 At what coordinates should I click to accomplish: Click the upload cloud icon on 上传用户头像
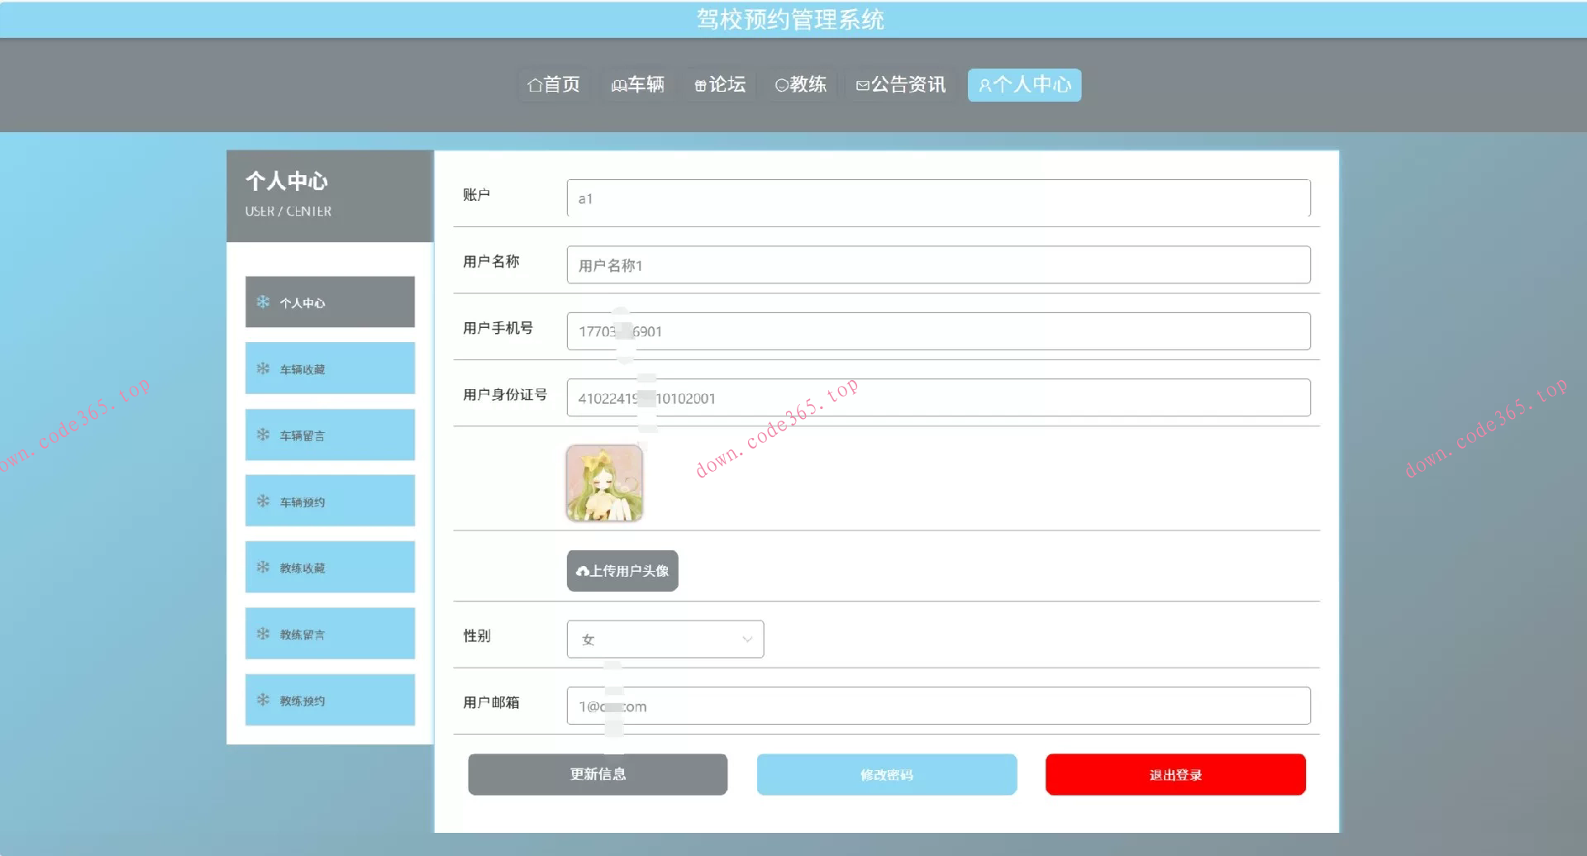click(x=581, y=570)
